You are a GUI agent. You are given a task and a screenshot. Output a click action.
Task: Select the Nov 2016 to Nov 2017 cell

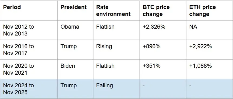pyautogui.click(x=29, y=50)
